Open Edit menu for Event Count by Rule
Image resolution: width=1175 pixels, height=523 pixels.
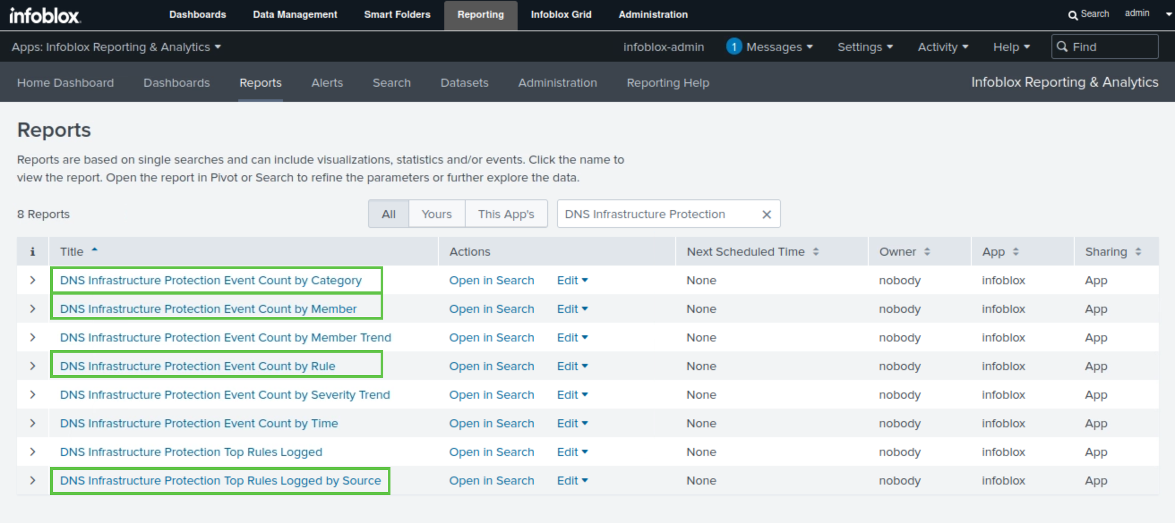point(572,367)
